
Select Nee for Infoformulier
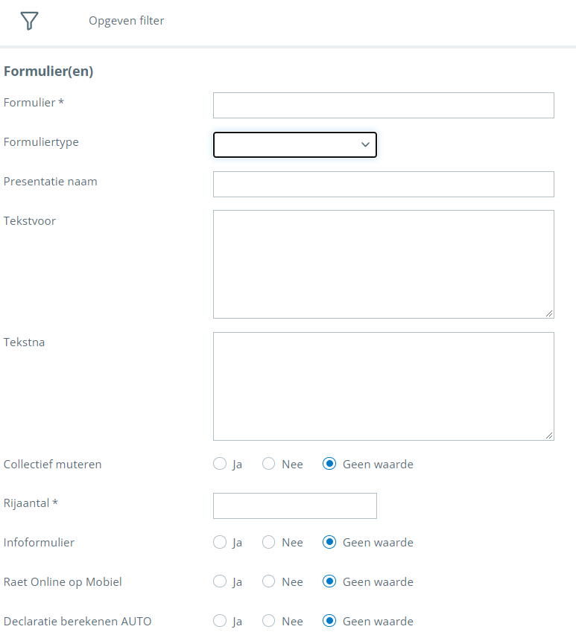(x=269, y=542)
